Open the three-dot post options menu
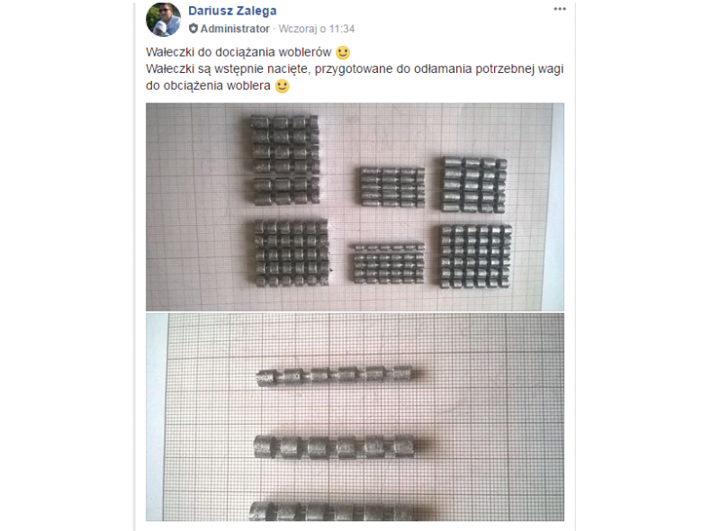 [x=559, y=9]
